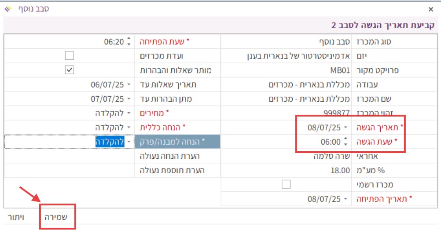The width and height of the screenshot is (441, 230).
Task: Open the מתן הבהרות עד date dropdown
Action: point(129,99)
